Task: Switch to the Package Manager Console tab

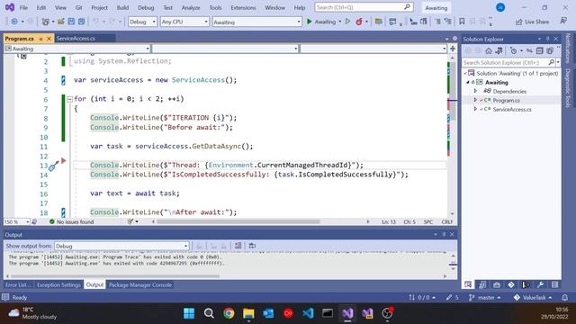Action: point(140,284)
